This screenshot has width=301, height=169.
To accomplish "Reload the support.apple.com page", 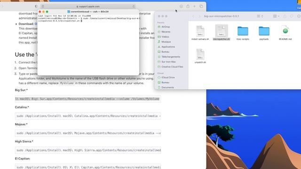I will 134,6.
